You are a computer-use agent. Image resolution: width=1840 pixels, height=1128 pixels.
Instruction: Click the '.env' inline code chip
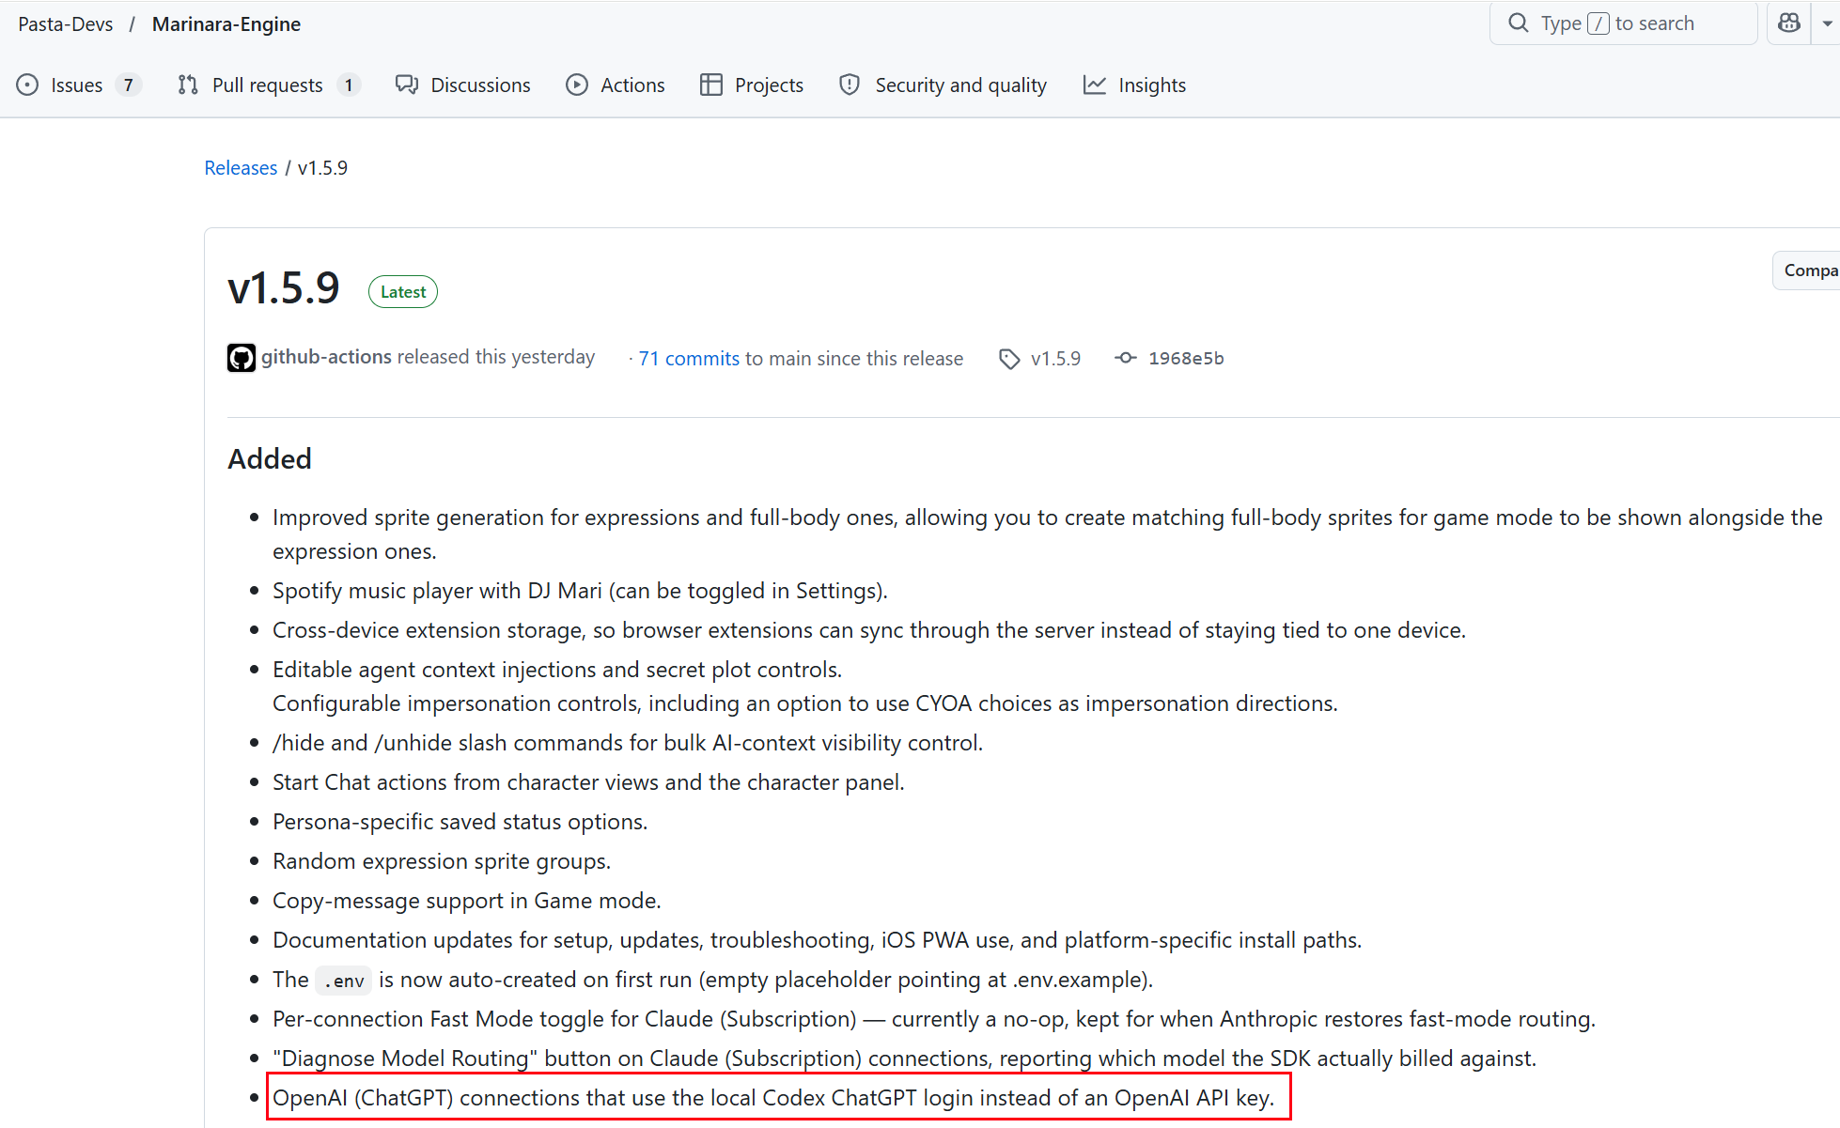344,981
